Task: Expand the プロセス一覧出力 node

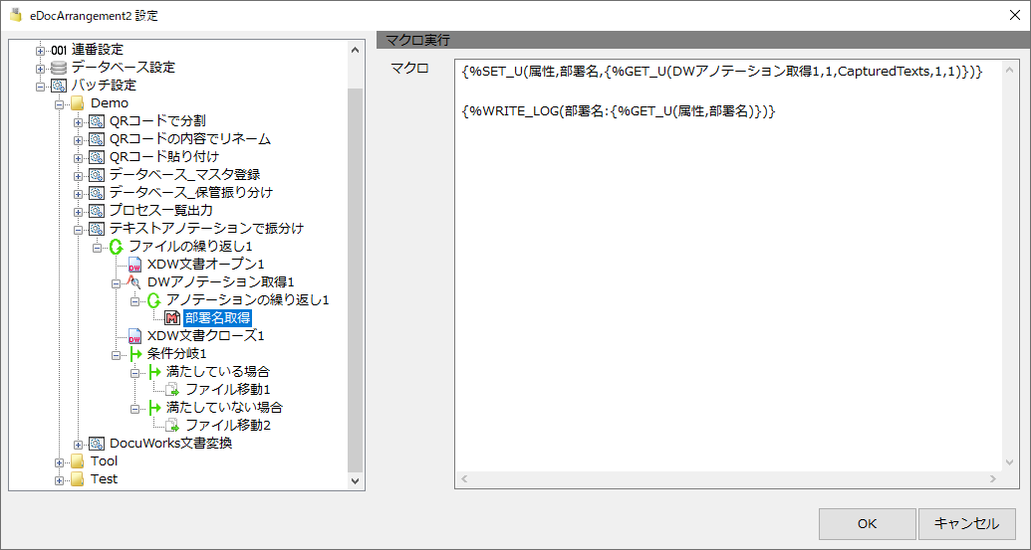Action: pyautogui.click(x=79, y=211)
